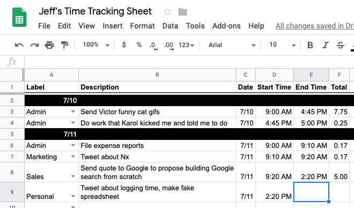The height and width of the screenshot is (208, 354).
Task: Click the Label header cell
Action: pyautogui.click(x=52, y=87)
